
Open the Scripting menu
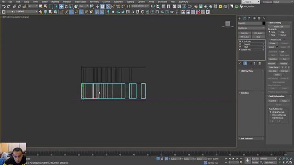coord(130,2)
